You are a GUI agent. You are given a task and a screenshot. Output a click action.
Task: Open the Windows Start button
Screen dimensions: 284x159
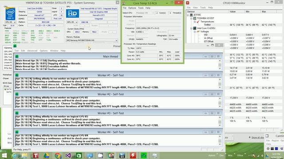click(x=4, y=155)
